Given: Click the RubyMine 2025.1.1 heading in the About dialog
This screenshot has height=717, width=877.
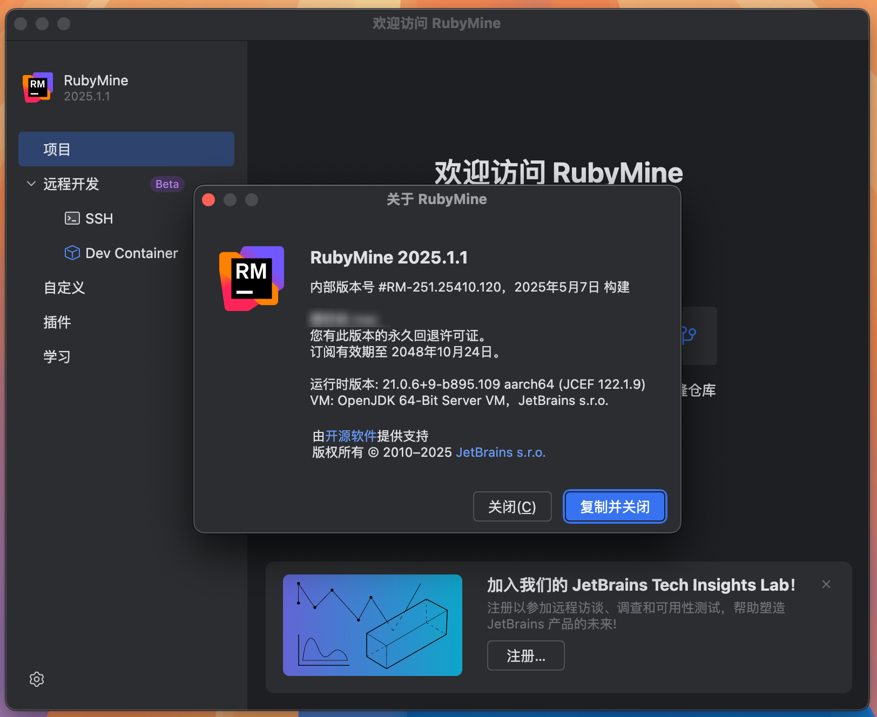Looking at the screenshot, I should pos(389,257).
